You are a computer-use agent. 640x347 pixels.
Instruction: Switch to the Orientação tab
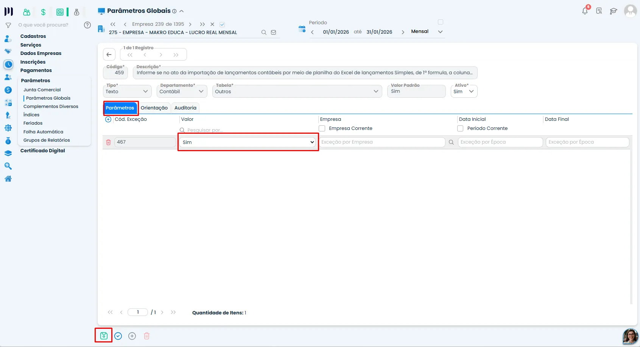click(x=154, y=108)
